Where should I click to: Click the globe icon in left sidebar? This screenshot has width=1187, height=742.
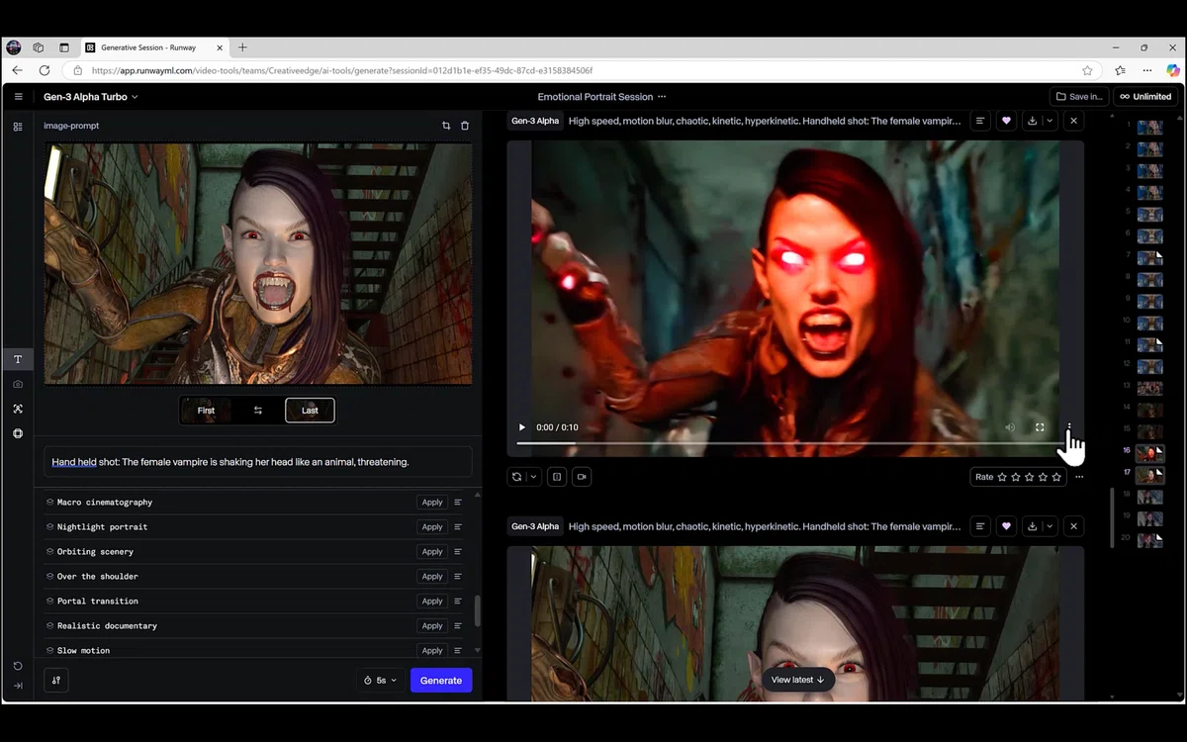[18, 433]
